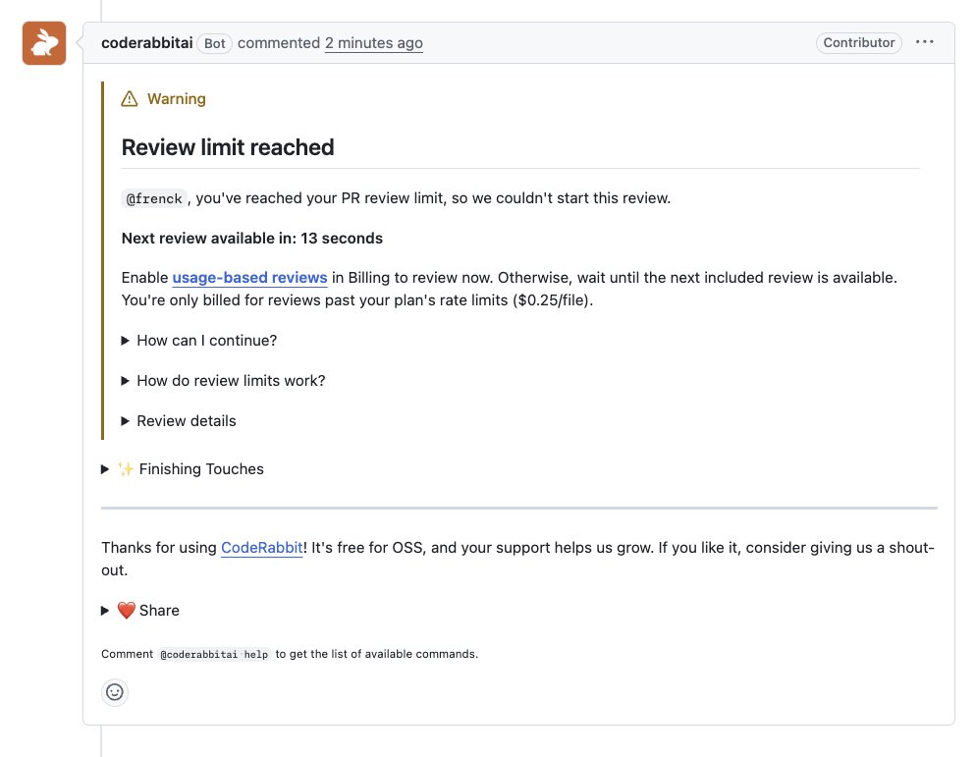Click the '2 minutes ago' timestamp

pyautogui.click(x=373, y=43)
